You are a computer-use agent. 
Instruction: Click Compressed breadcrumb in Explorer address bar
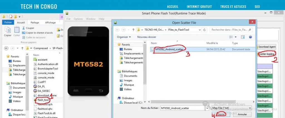[x=41, y=48]
